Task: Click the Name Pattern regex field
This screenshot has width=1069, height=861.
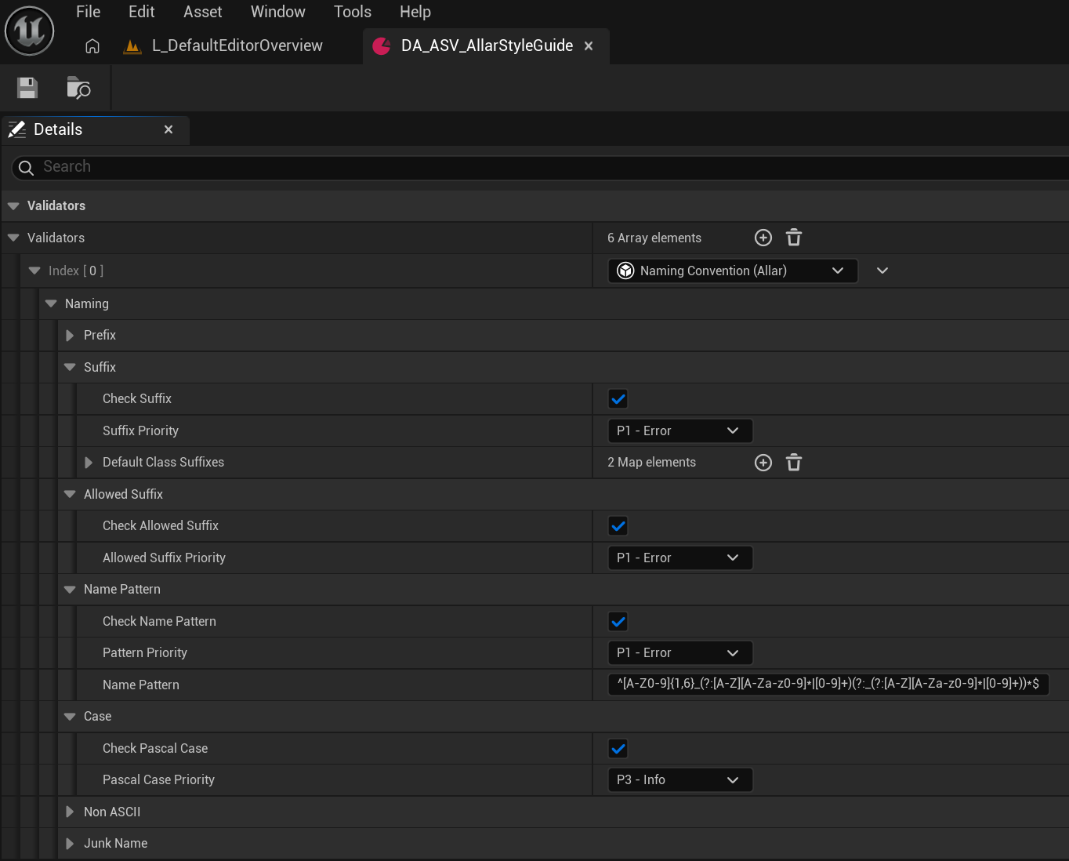Action: (x=828, y=684)
